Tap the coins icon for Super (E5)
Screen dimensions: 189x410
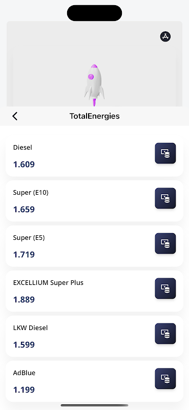[165, 243]
